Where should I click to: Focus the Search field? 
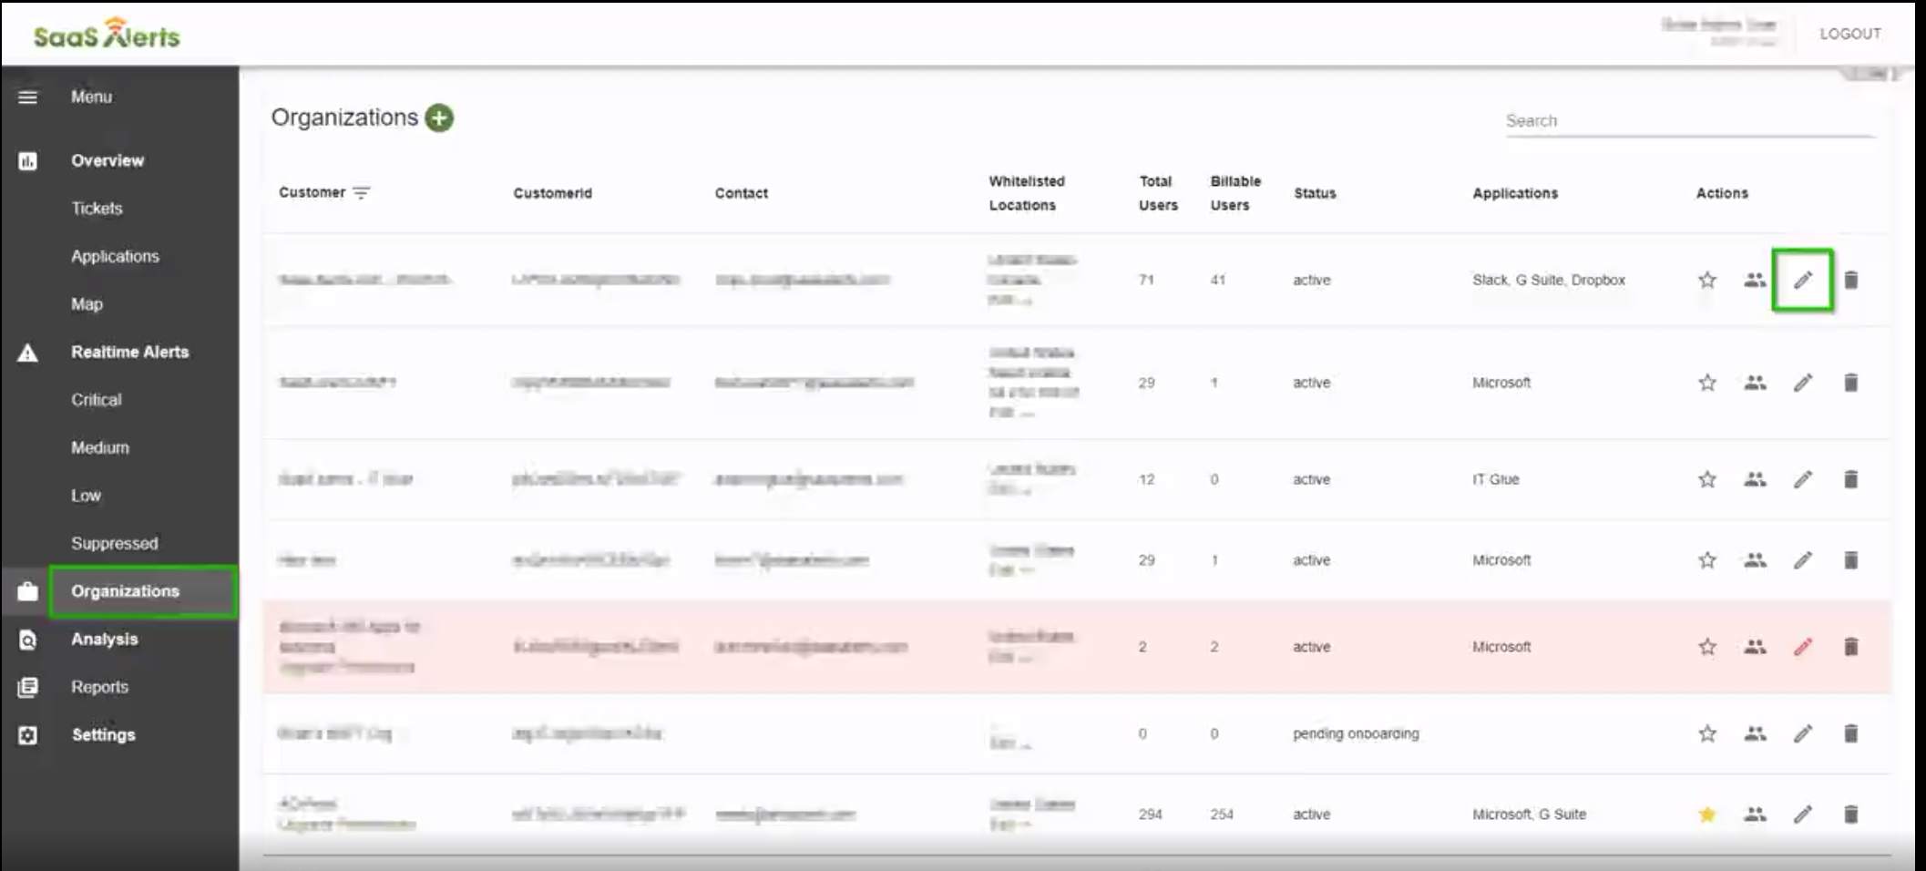pyautogui.click(x=1690, y=120)
